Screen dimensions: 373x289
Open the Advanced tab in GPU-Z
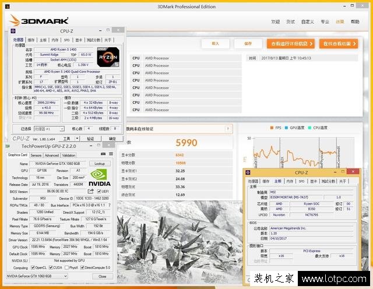[52, 156]
